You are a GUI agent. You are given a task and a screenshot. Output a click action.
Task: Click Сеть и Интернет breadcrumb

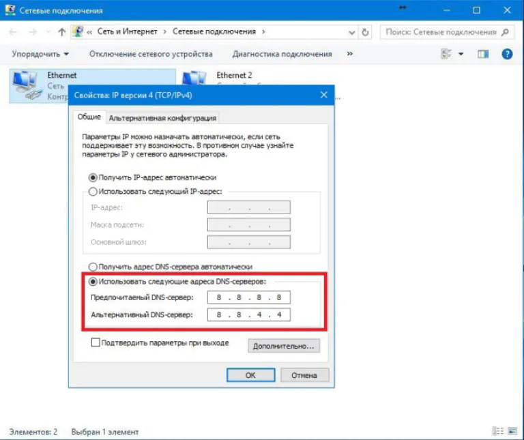[x=127, y=32]
